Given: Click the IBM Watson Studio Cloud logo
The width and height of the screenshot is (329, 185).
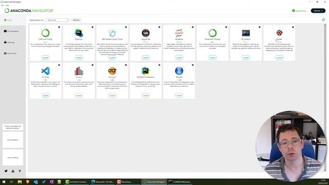Looking at the screenshot, I should pos(112,33).
